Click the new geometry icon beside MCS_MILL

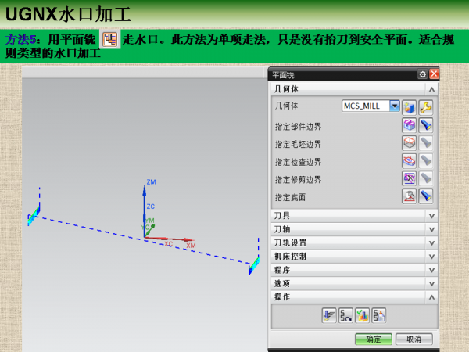click(x=409, y=107)
